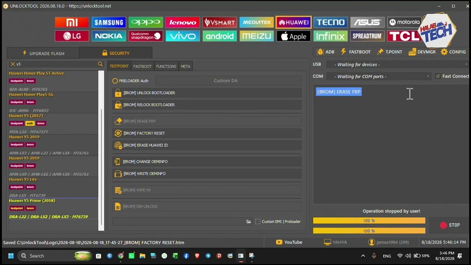Open DEVMGR device manager
This screenshot has width=471, height=265.
pos(422,52)
